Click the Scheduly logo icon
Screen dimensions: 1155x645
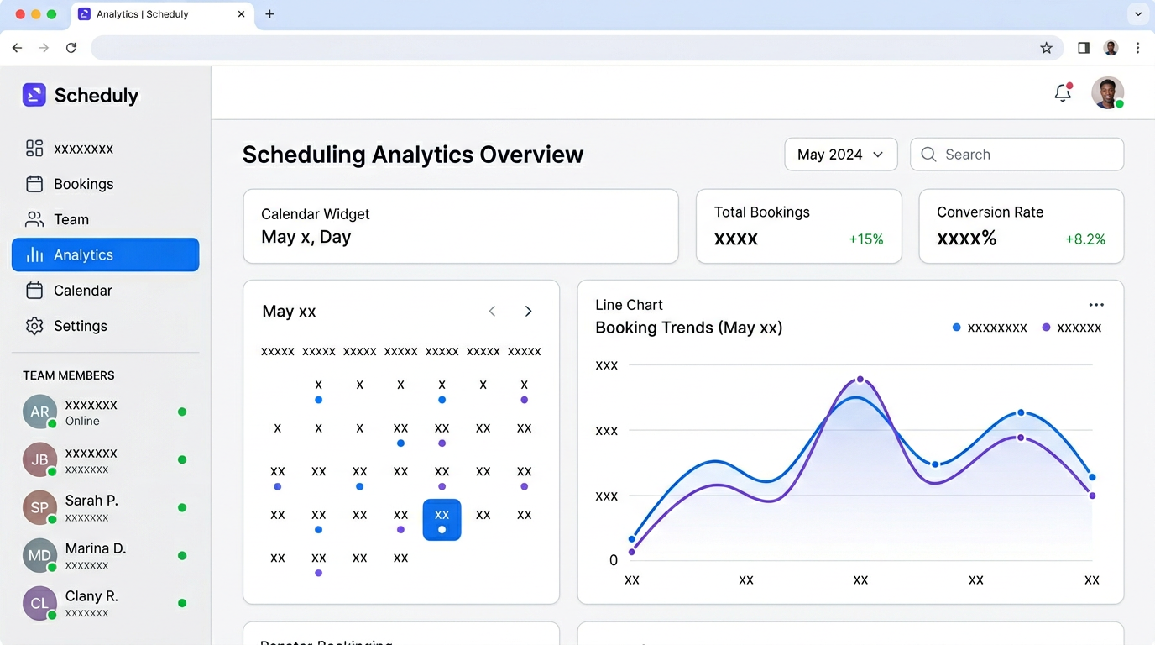coord(34,94)
